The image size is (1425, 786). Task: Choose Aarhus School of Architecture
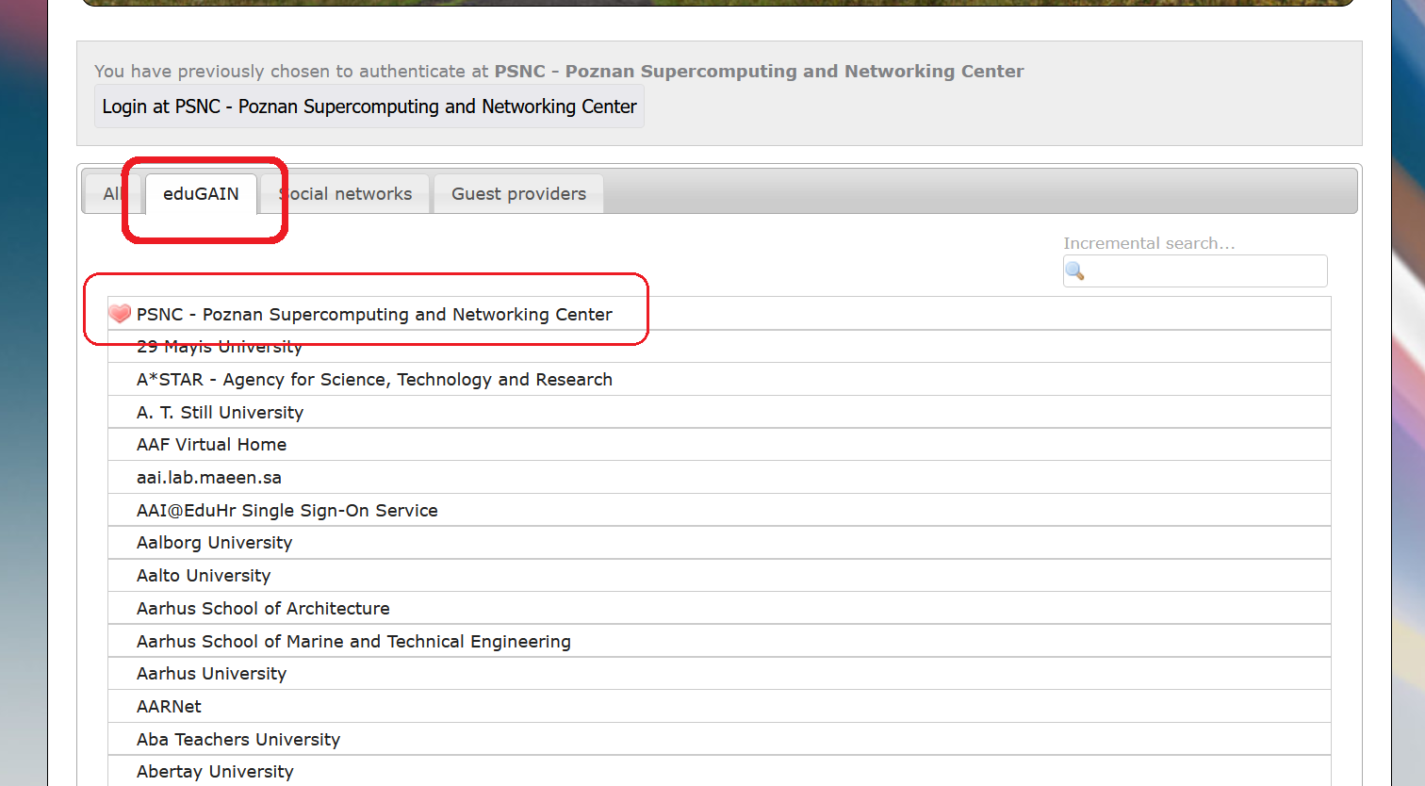click(x=719, y=609)
